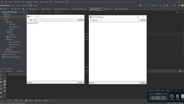
Task: Pause the screen recording
Action: (177, 97)
